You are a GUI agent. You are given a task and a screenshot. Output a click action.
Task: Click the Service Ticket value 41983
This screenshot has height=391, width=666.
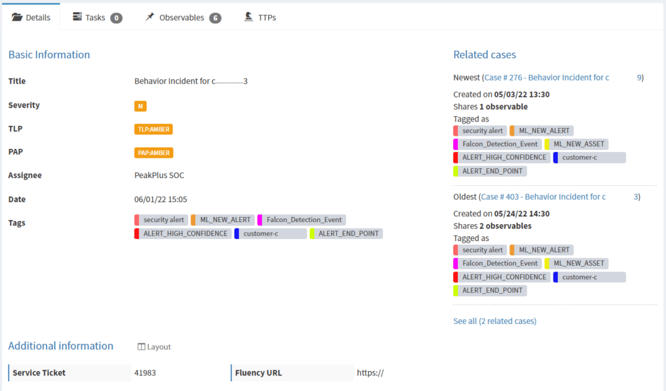[x=145, y=373]
